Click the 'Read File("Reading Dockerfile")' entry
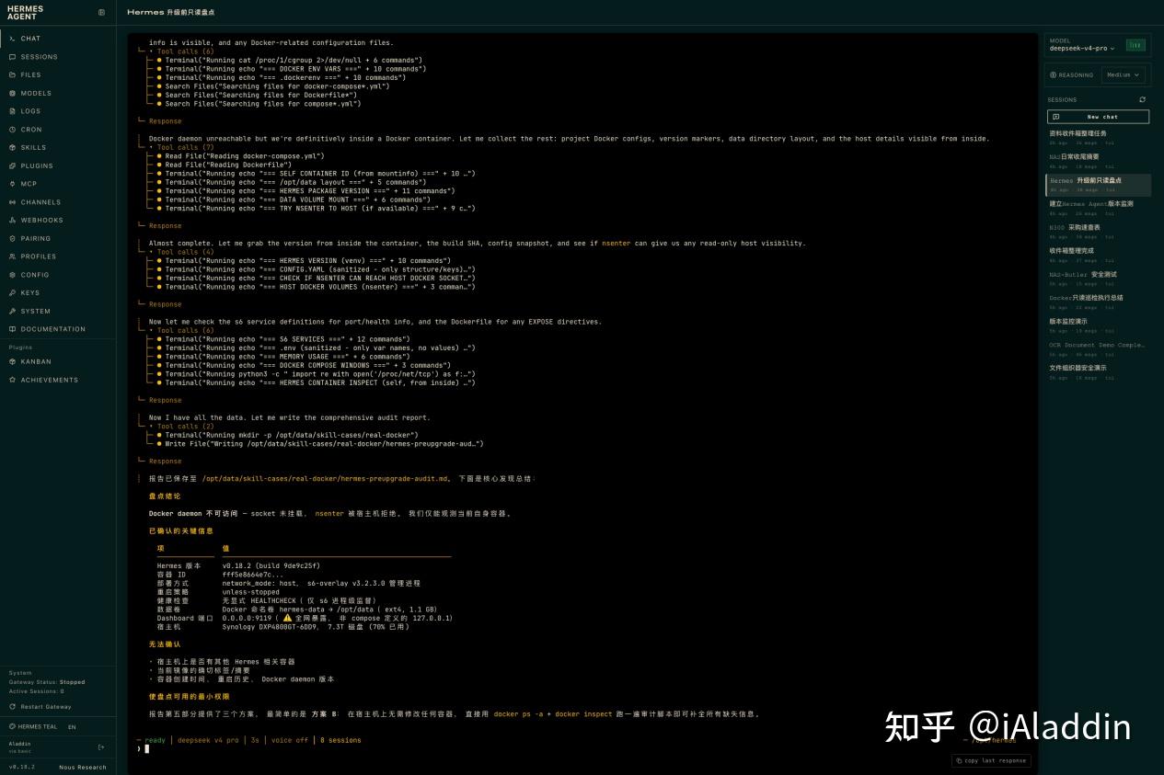 click(226, 165)
